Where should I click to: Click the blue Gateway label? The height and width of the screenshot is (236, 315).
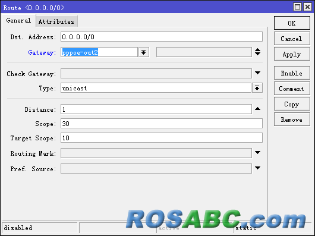[42, 52]
